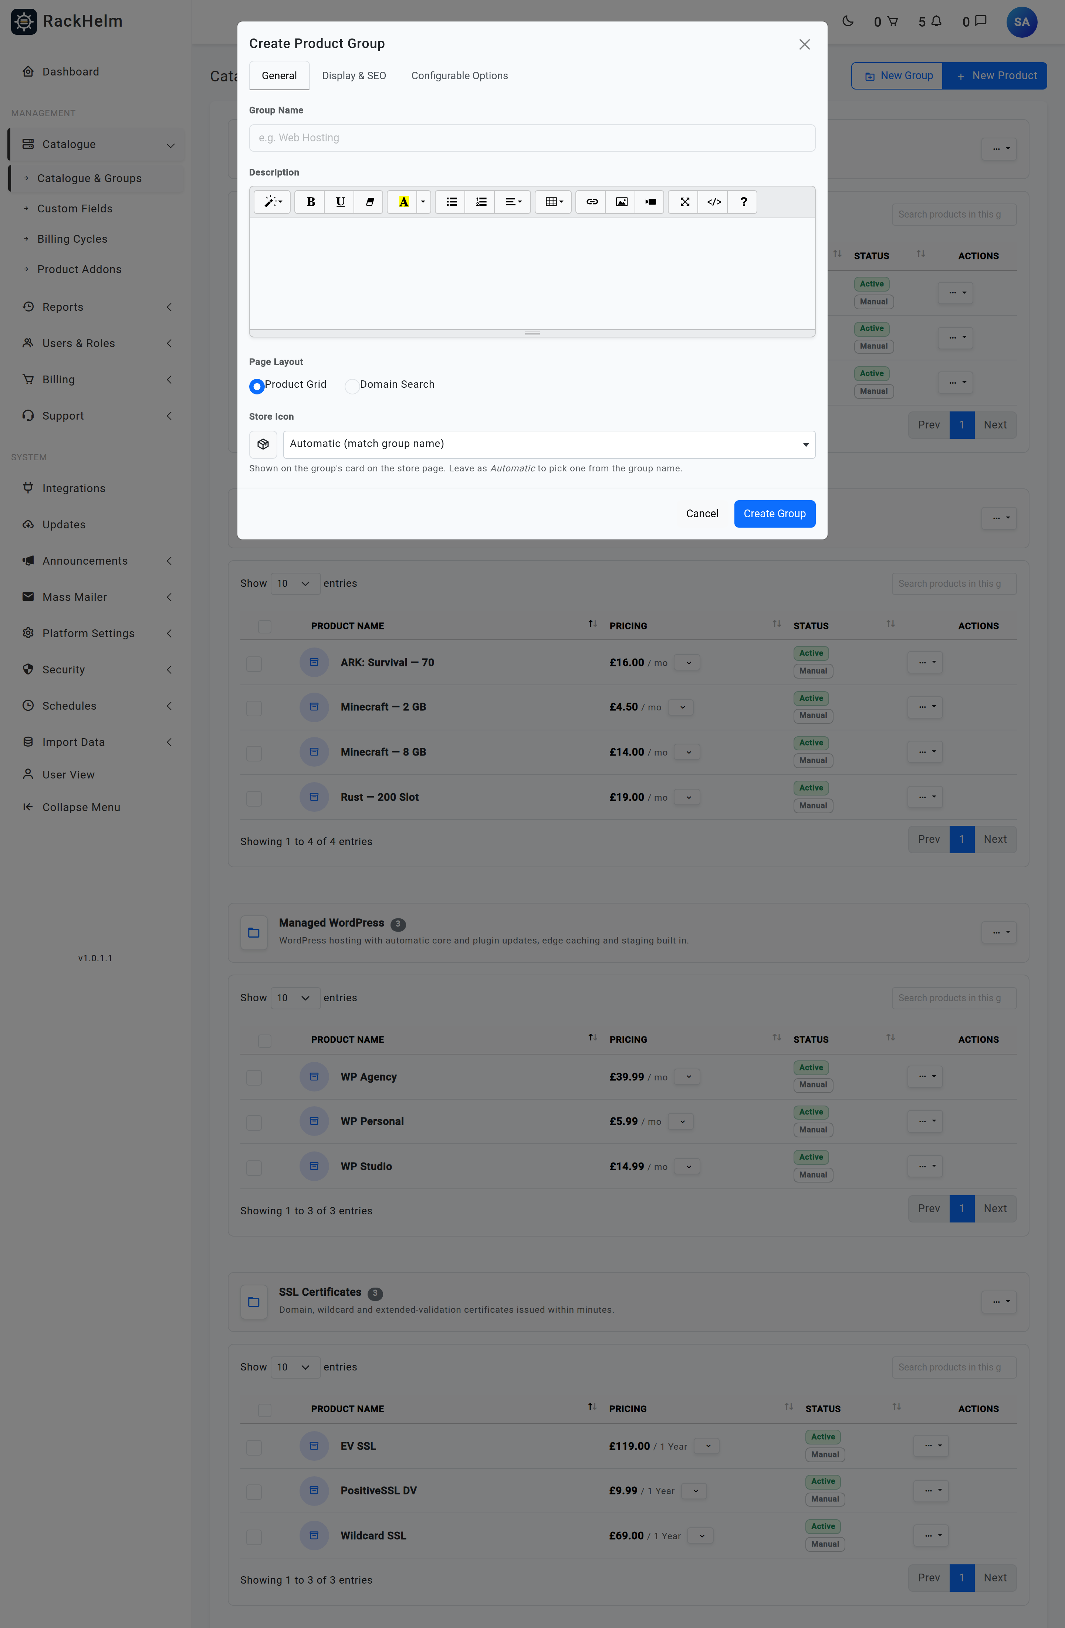
Task: Click Collapse Menu in sidebar
Action: point(81,807)
